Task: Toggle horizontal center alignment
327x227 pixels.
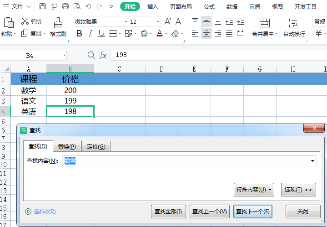Action: click(x=206, y=33)
